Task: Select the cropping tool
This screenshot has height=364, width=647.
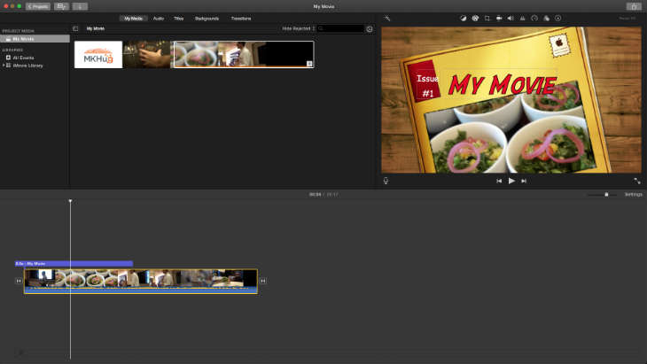Action: point(487,18)
